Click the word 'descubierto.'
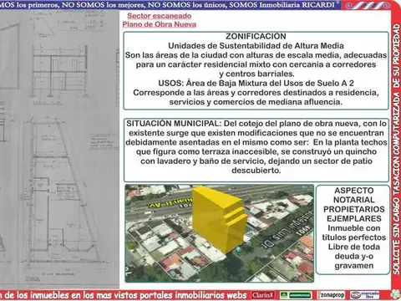This screenshot has height=301, width=401. pyautogui.click(x=256, y=171)
